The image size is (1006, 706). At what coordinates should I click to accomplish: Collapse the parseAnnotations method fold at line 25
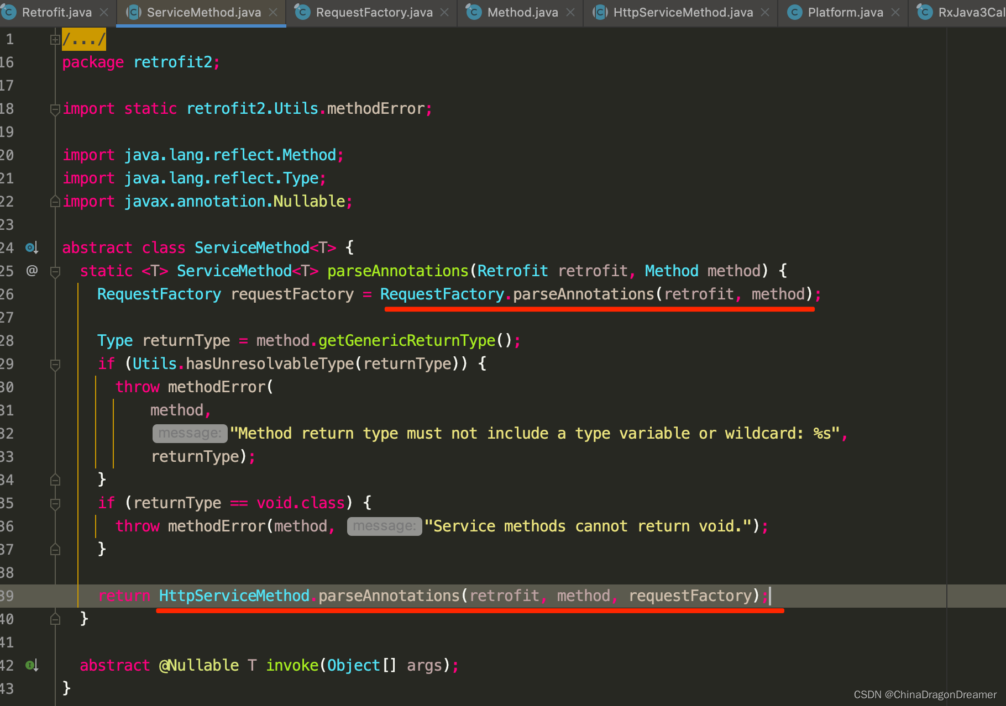pos(55,271)
